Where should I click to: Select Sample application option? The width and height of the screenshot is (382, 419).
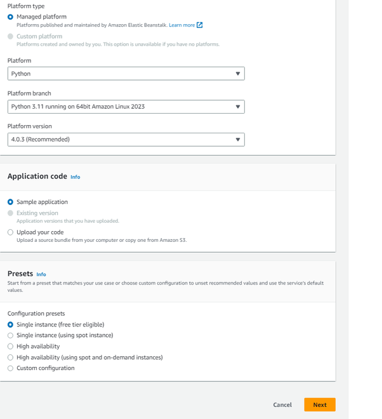pyautogui.click(x=10, y=202)
